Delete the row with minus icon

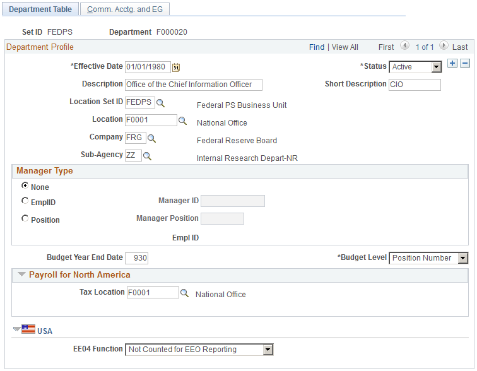(465, 63)
